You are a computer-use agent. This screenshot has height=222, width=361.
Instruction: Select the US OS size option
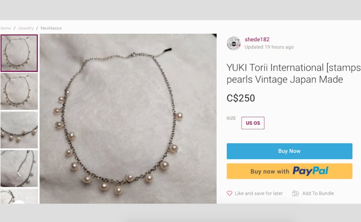tap(253, 123)
